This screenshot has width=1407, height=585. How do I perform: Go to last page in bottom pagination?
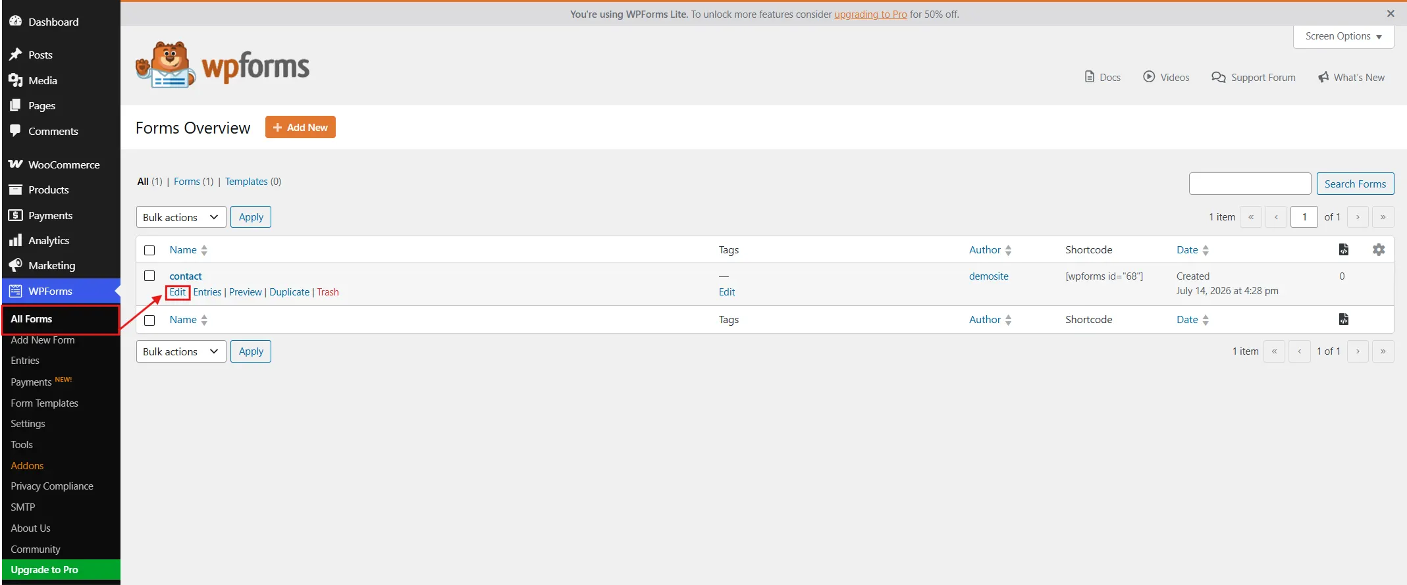tap(1383, 351)
